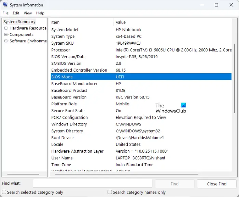Select the Secure Boot State row

point(68,111)
